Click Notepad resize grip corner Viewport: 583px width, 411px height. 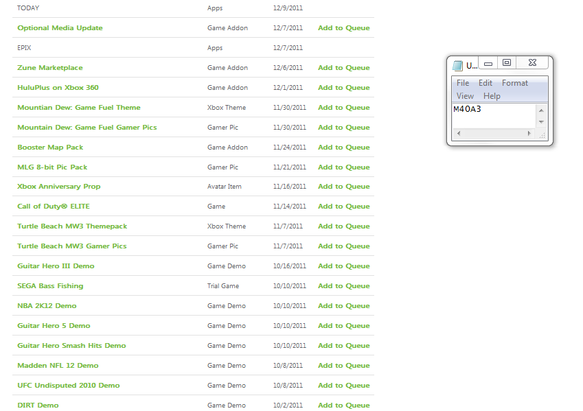(542, 134)
